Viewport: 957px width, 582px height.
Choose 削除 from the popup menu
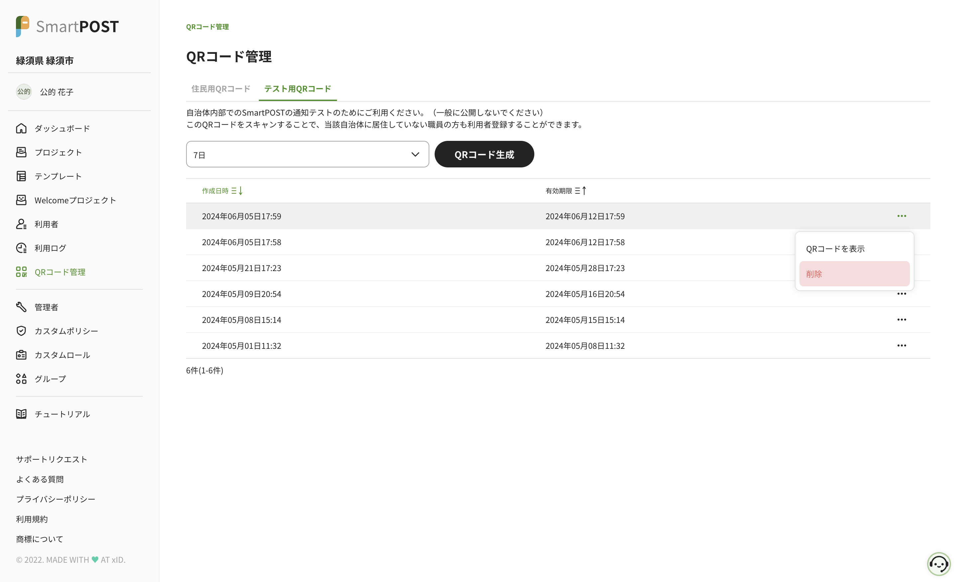[x=854, y=274]
